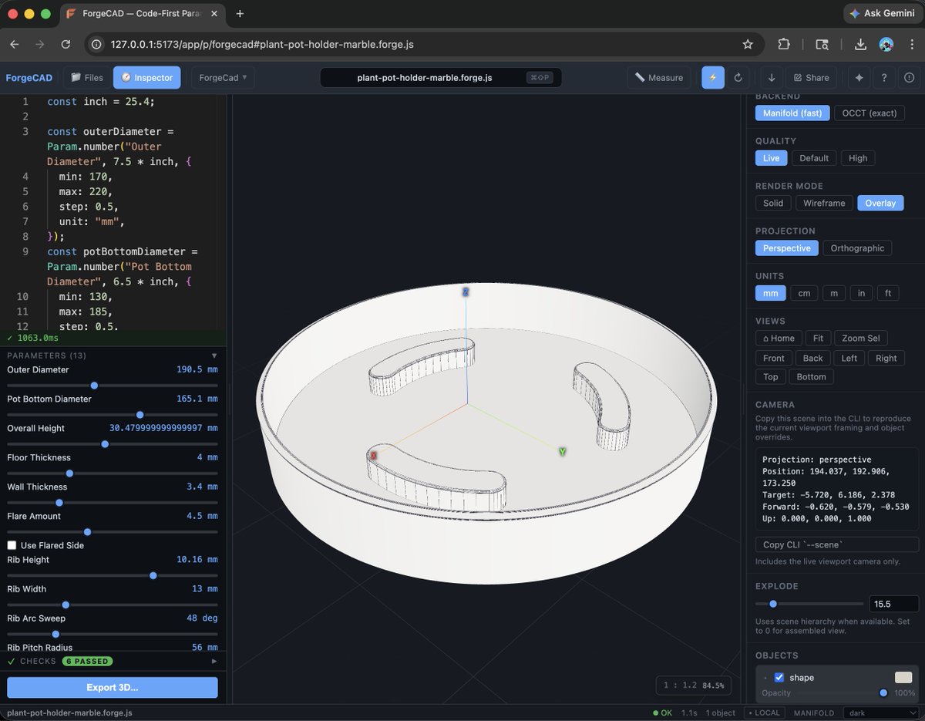Click the Chrome downloads icon
This screenshot has height=721, width=925.
click(861, 45)
